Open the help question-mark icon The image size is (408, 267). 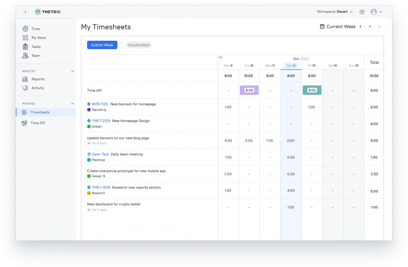(362, 12)
